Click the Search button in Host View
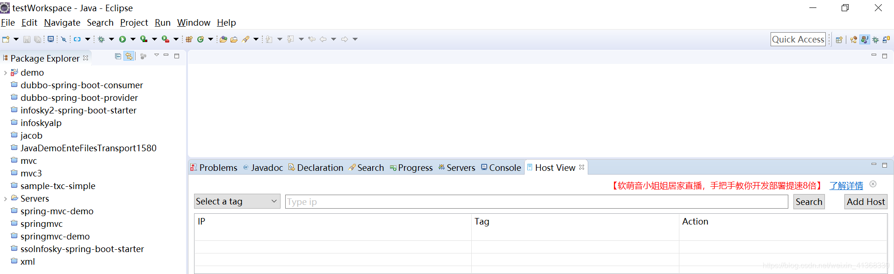Viewport: 894px width, 274px height. point(809,202)
